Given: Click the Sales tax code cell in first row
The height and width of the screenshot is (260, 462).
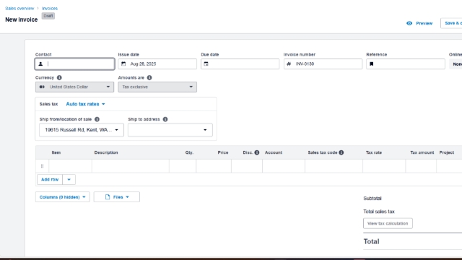Looking at the screenshot, I should click(x=334, y=166).
